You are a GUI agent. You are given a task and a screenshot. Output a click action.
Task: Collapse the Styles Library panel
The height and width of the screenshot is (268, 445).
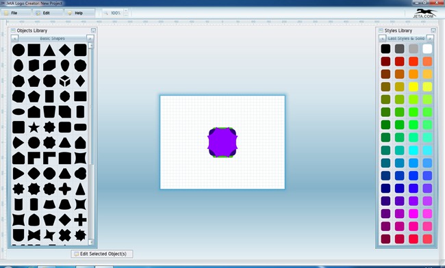point(433,30)
